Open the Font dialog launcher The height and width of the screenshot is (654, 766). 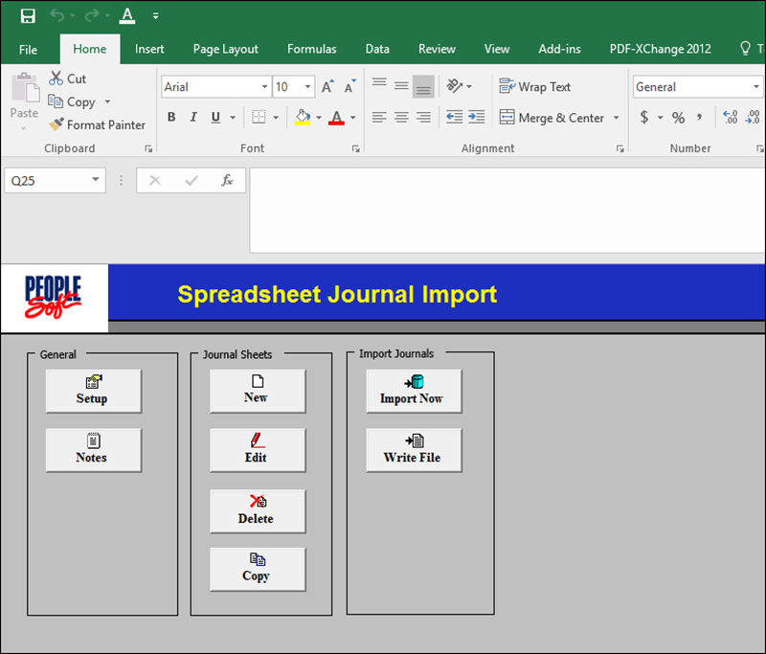click(x=355, y=148)
